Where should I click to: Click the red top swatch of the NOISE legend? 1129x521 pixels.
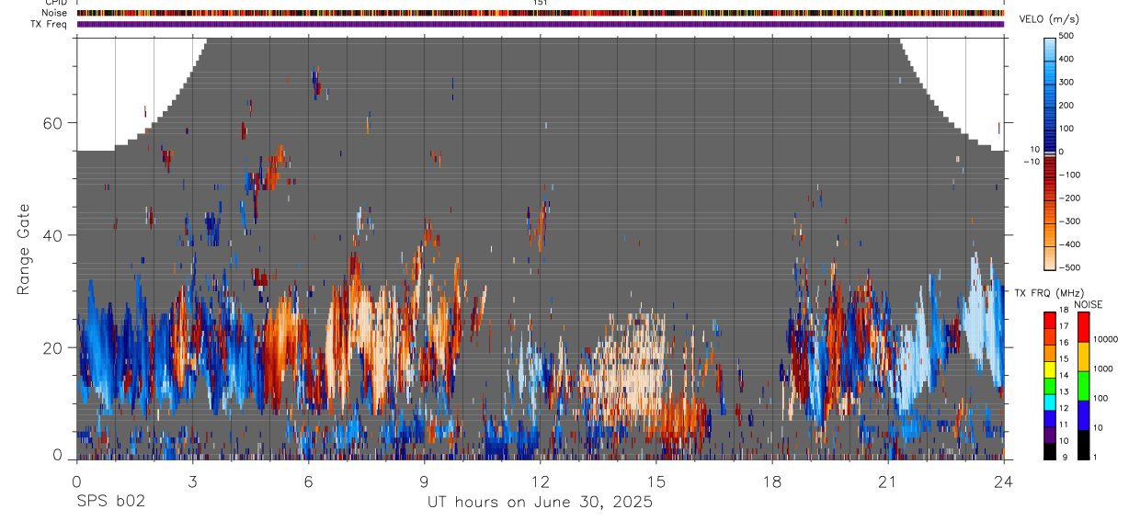pos(1084,327)
